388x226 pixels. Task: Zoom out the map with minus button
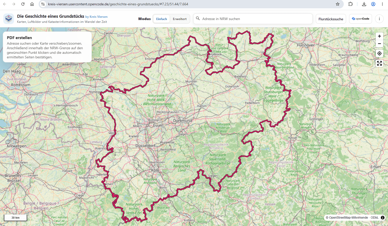[379, 44]
